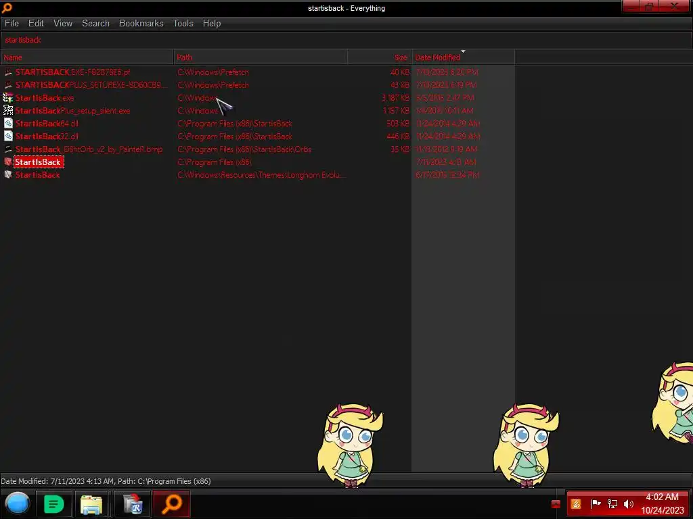Click the search field containing 'startisback'

tap(346, 40)
